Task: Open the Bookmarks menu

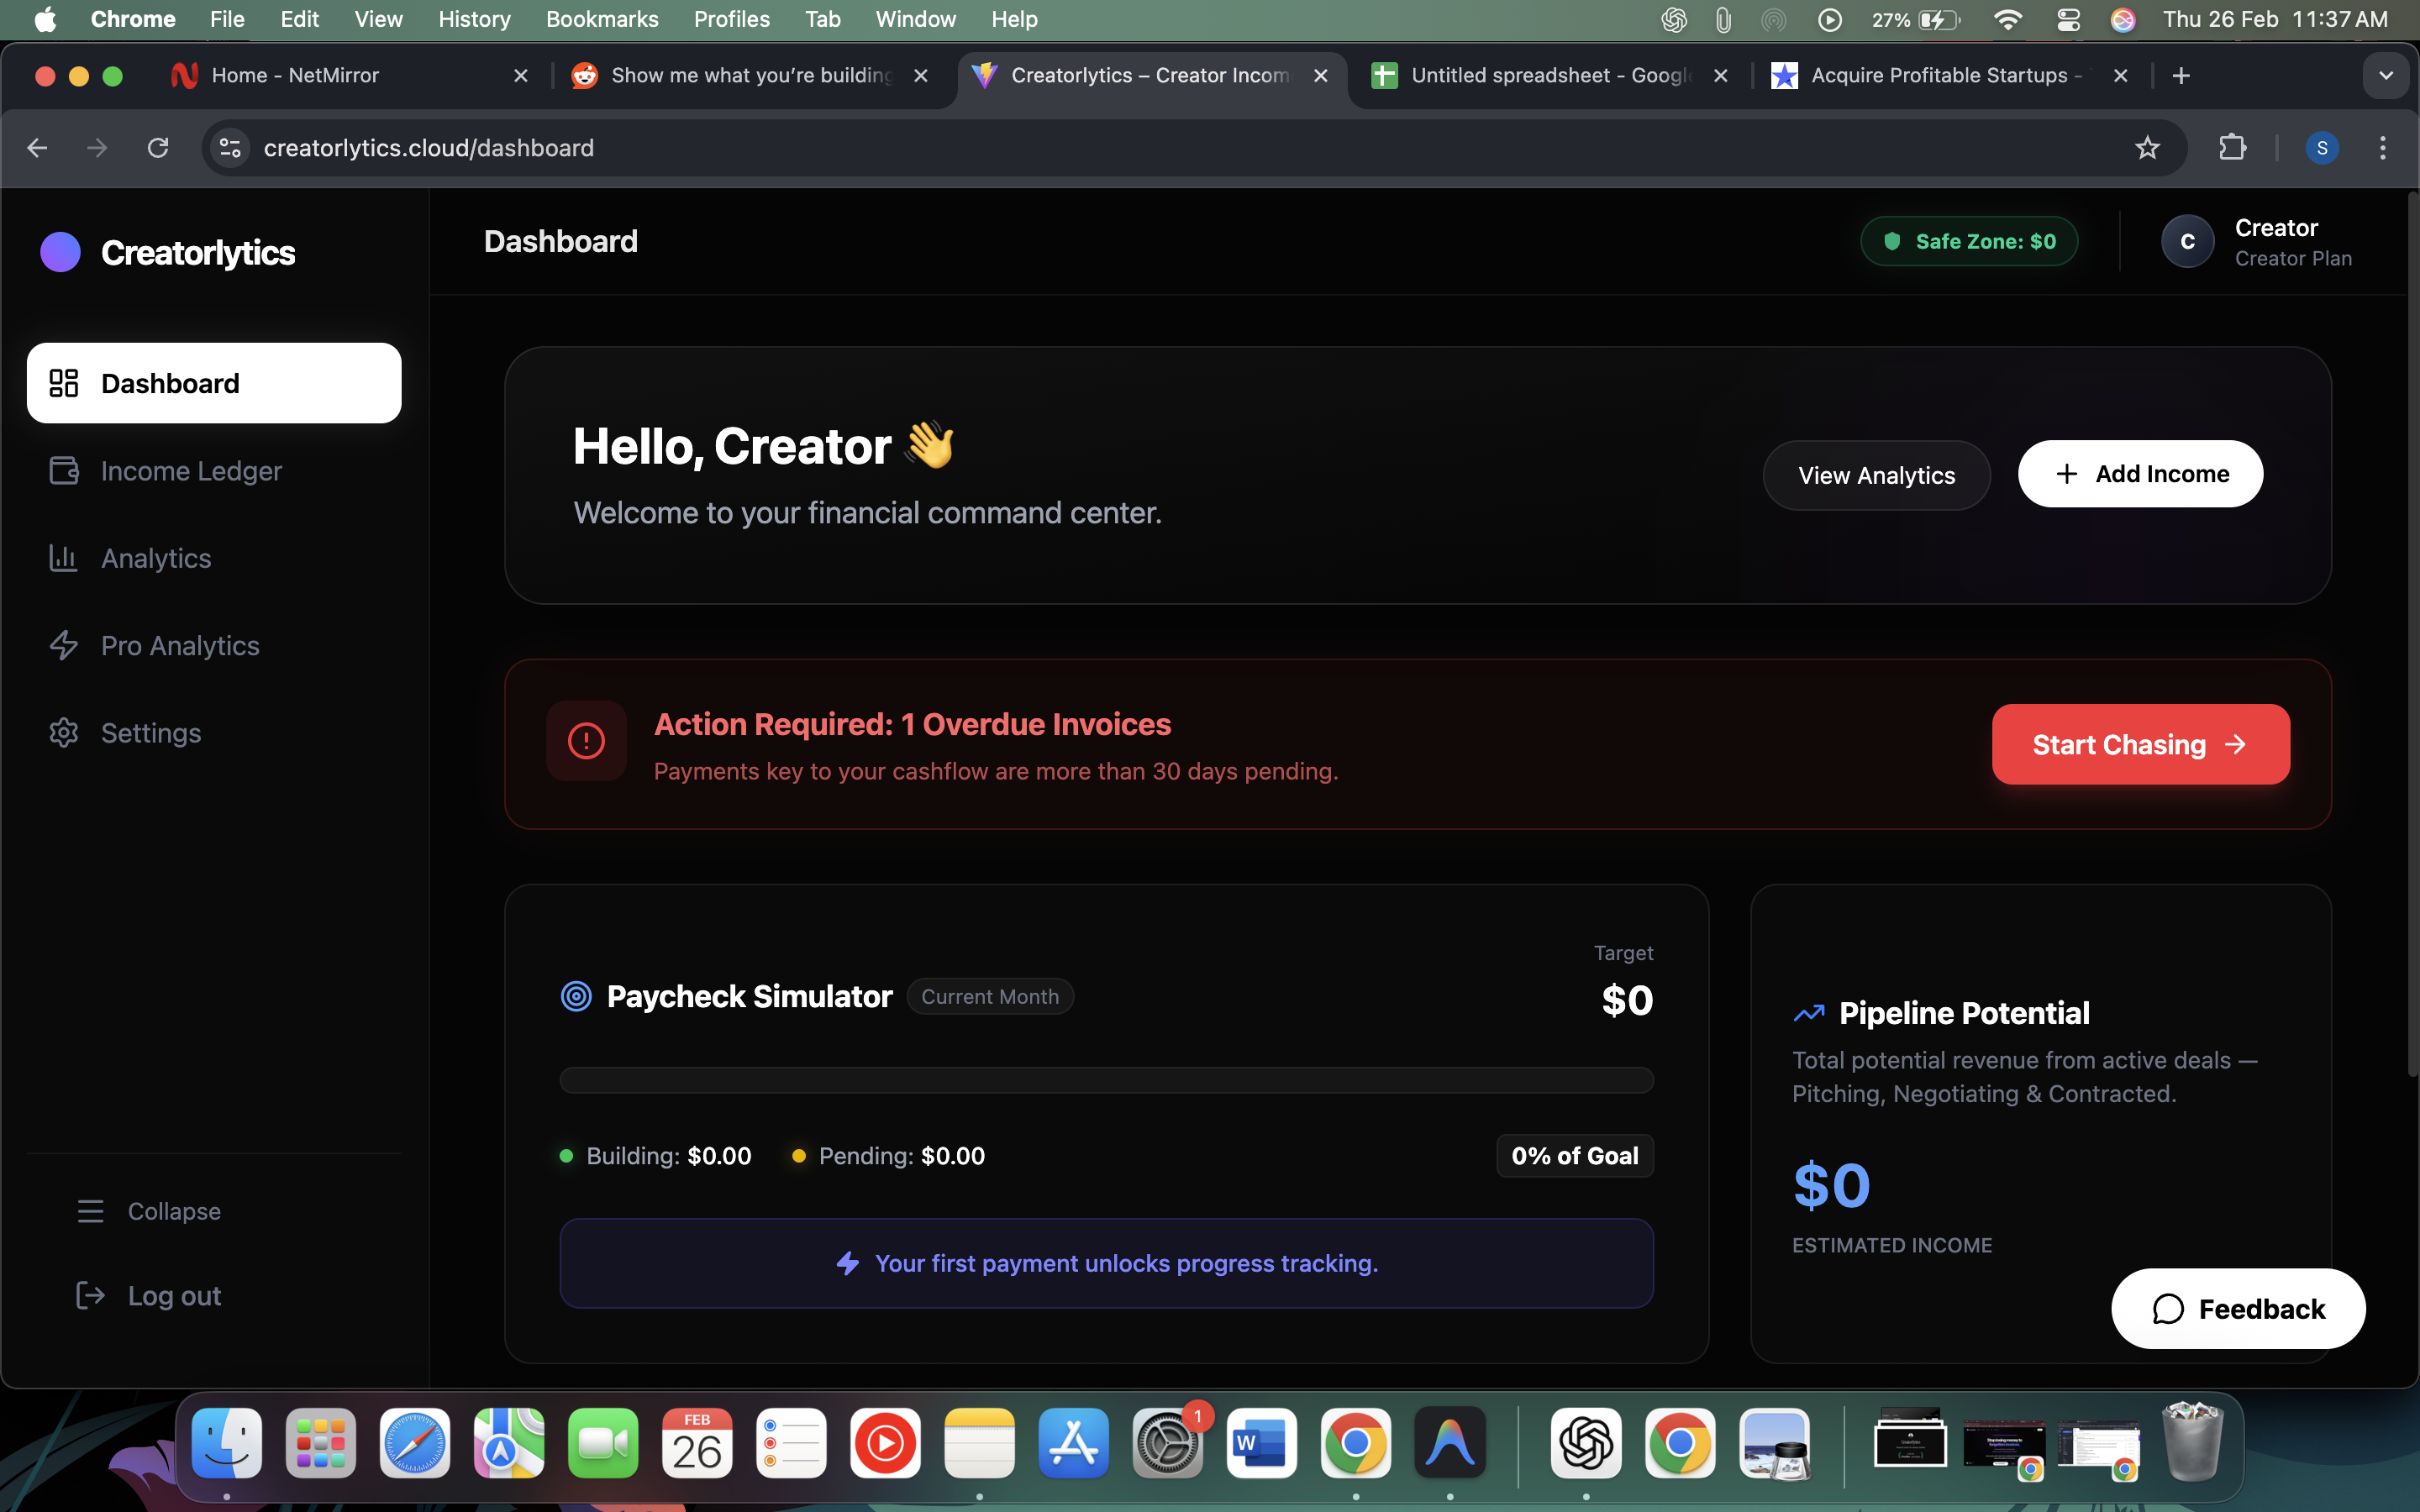Action: (x=602, y=19)
